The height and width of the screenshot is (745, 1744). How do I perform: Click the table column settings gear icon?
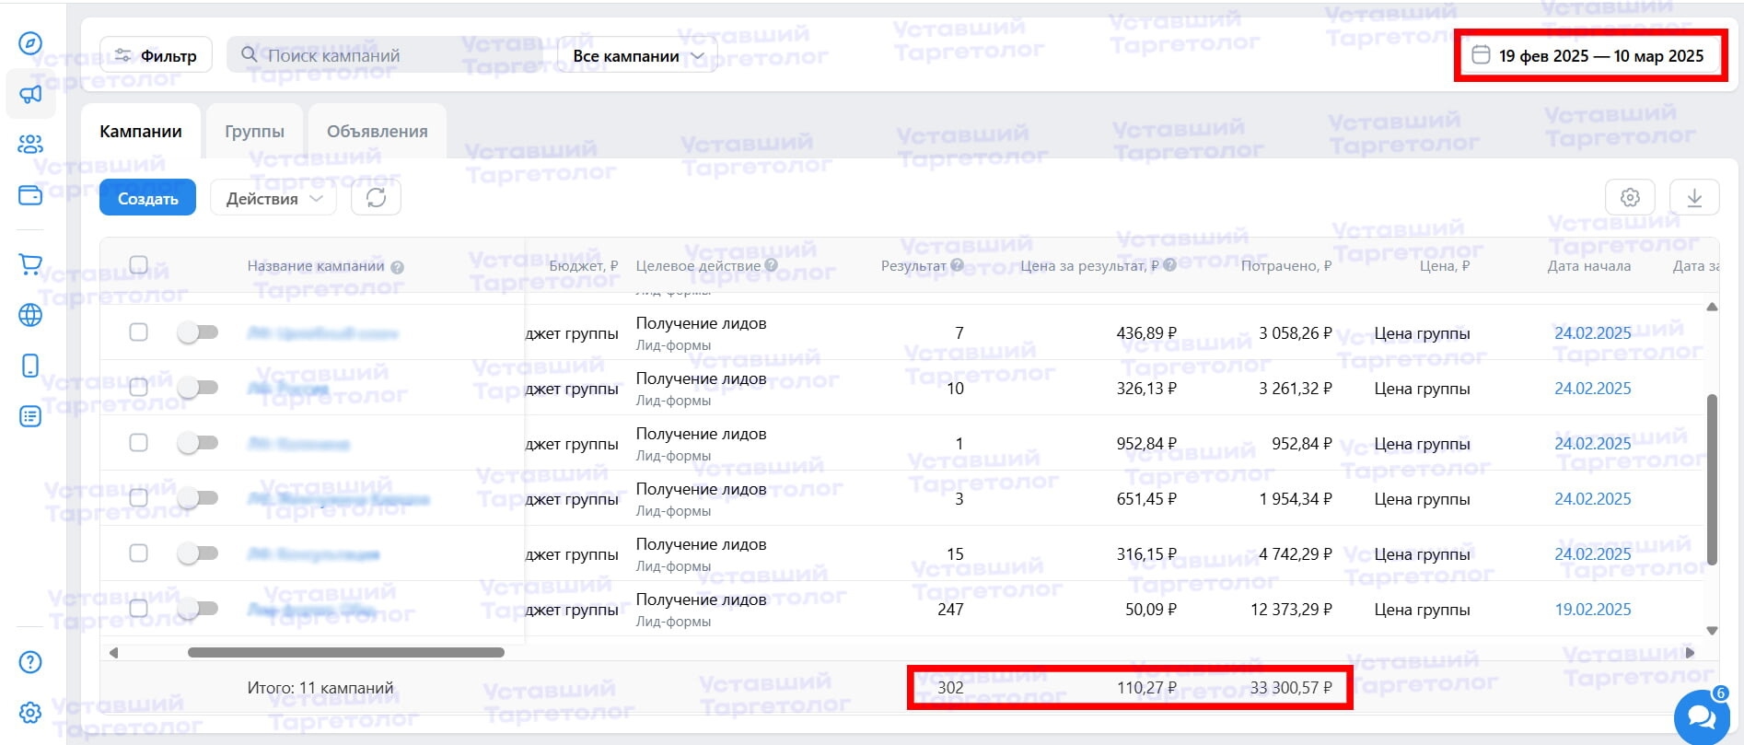click(1630, 197)
